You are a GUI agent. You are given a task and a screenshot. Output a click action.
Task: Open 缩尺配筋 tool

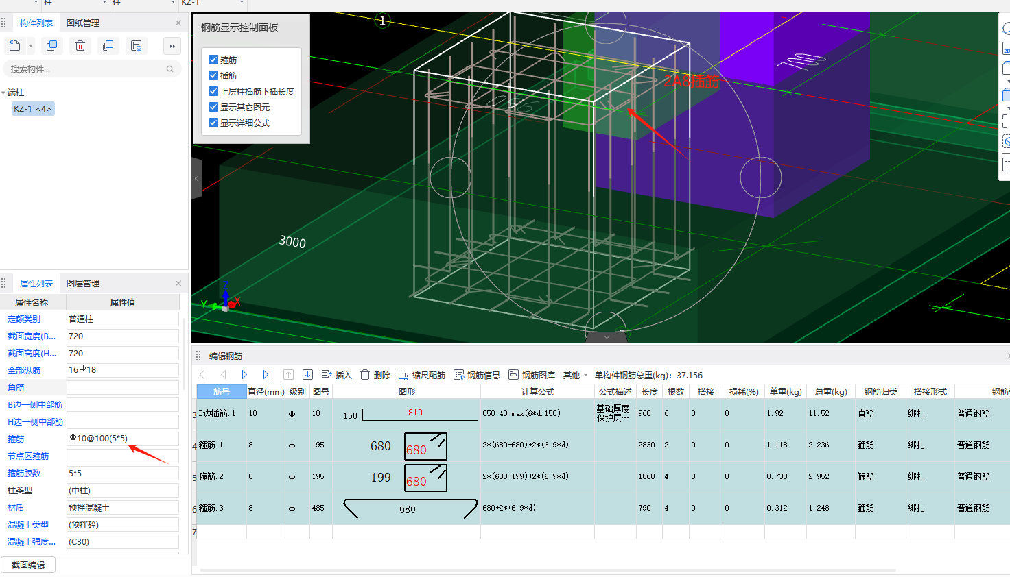coord(421,375)
